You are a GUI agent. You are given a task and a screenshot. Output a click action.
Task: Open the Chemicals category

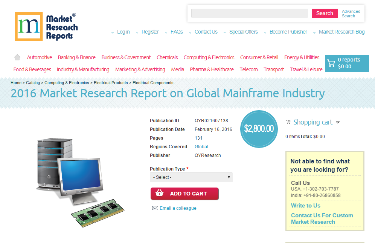pyautogui.click(x=167, y=57)
